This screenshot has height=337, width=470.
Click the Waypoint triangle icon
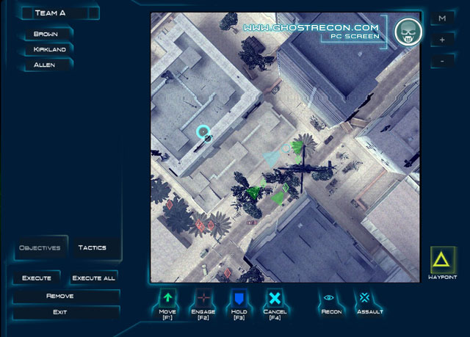(443, 259)
